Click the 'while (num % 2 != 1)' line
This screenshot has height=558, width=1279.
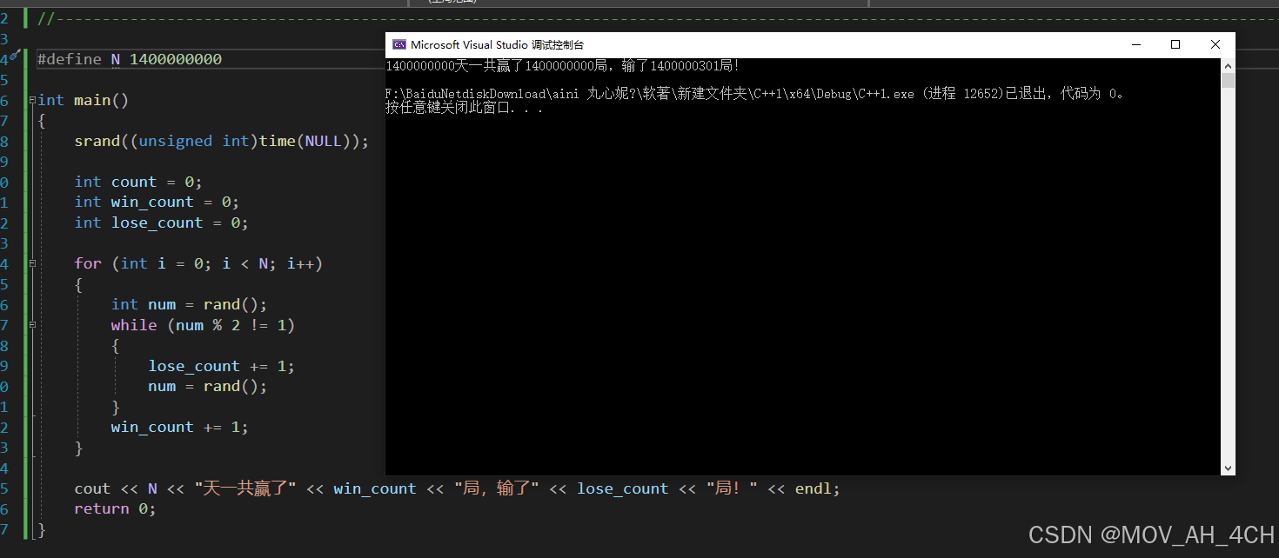(204, 325)
